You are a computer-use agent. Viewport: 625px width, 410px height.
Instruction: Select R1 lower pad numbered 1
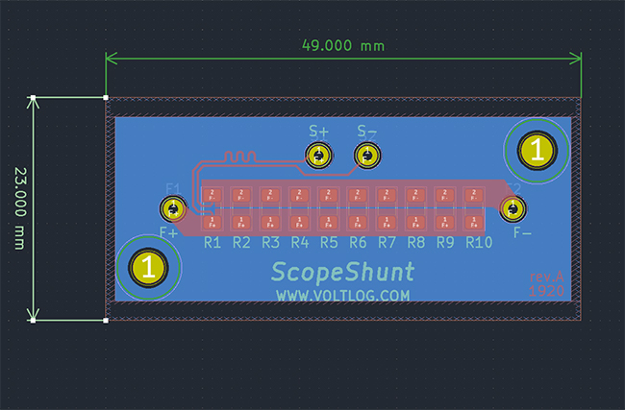(x=212, y=222)
